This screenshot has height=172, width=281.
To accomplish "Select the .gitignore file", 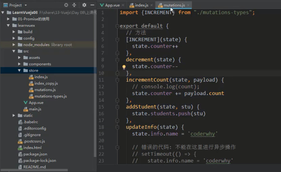I will pyautogui.click(x=32, y=135).
